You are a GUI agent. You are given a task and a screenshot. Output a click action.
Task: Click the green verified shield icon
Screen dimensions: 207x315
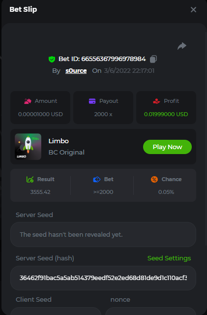point(52,59)
